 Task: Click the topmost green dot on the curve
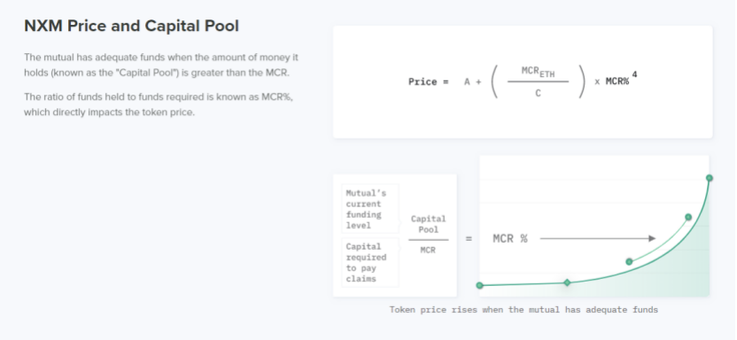click(x=710, y=178)
